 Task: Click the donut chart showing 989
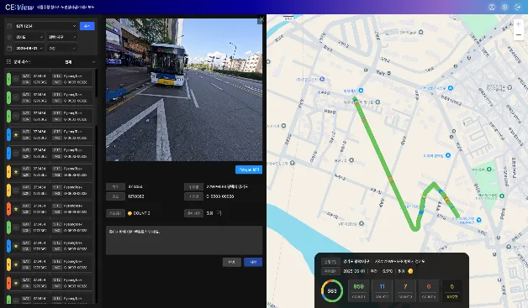332,290
